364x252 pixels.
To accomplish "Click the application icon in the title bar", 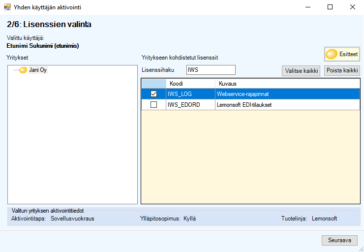I will (x=7, y=7).
